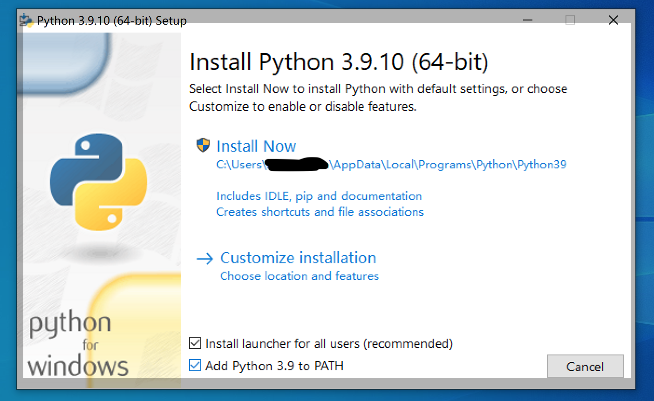Screen dimensions: 654x401
Task: Click the Python setup icon in title bar
Action: (26, 20)
